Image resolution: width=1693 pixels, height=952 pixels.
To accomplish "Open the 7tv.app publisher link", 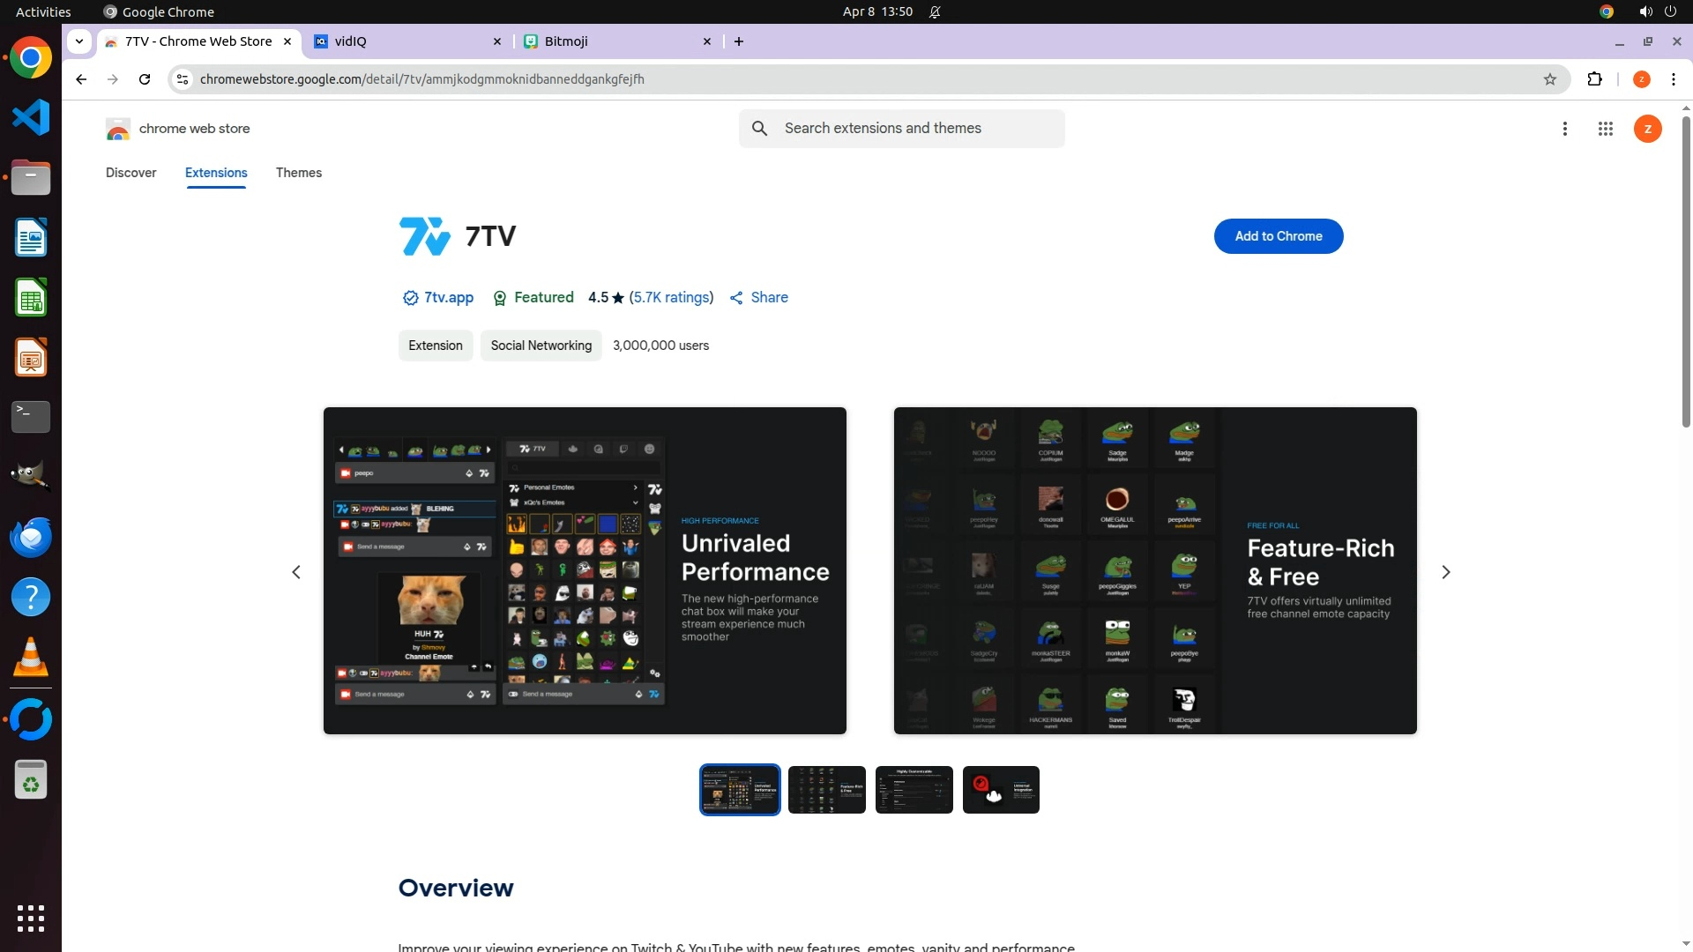I will tap(448, 298).
